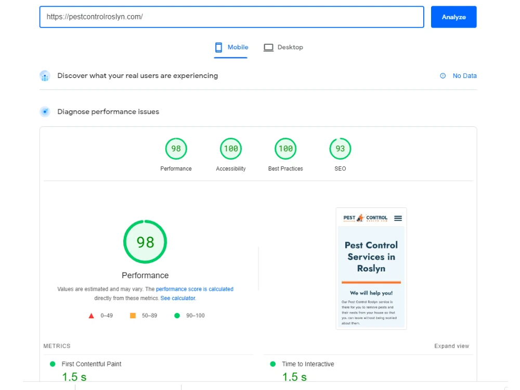This screenshot has height=390, width=520.
Task: Click the URL input field
Action: [x=231, y=17]
